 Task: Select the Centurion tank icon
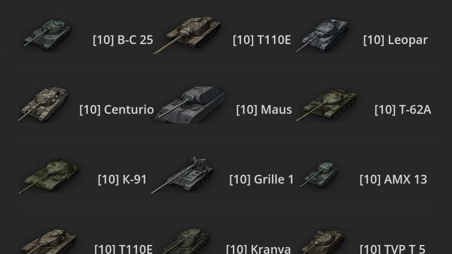[x=43, y=104]
